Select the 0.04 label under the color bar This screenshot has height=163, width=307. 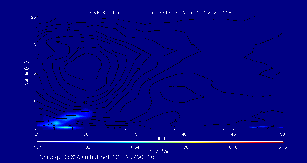tap(135, 147)
